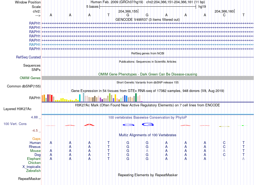
Task: Select the Chicken alignment row label
Action: (34, 163)
